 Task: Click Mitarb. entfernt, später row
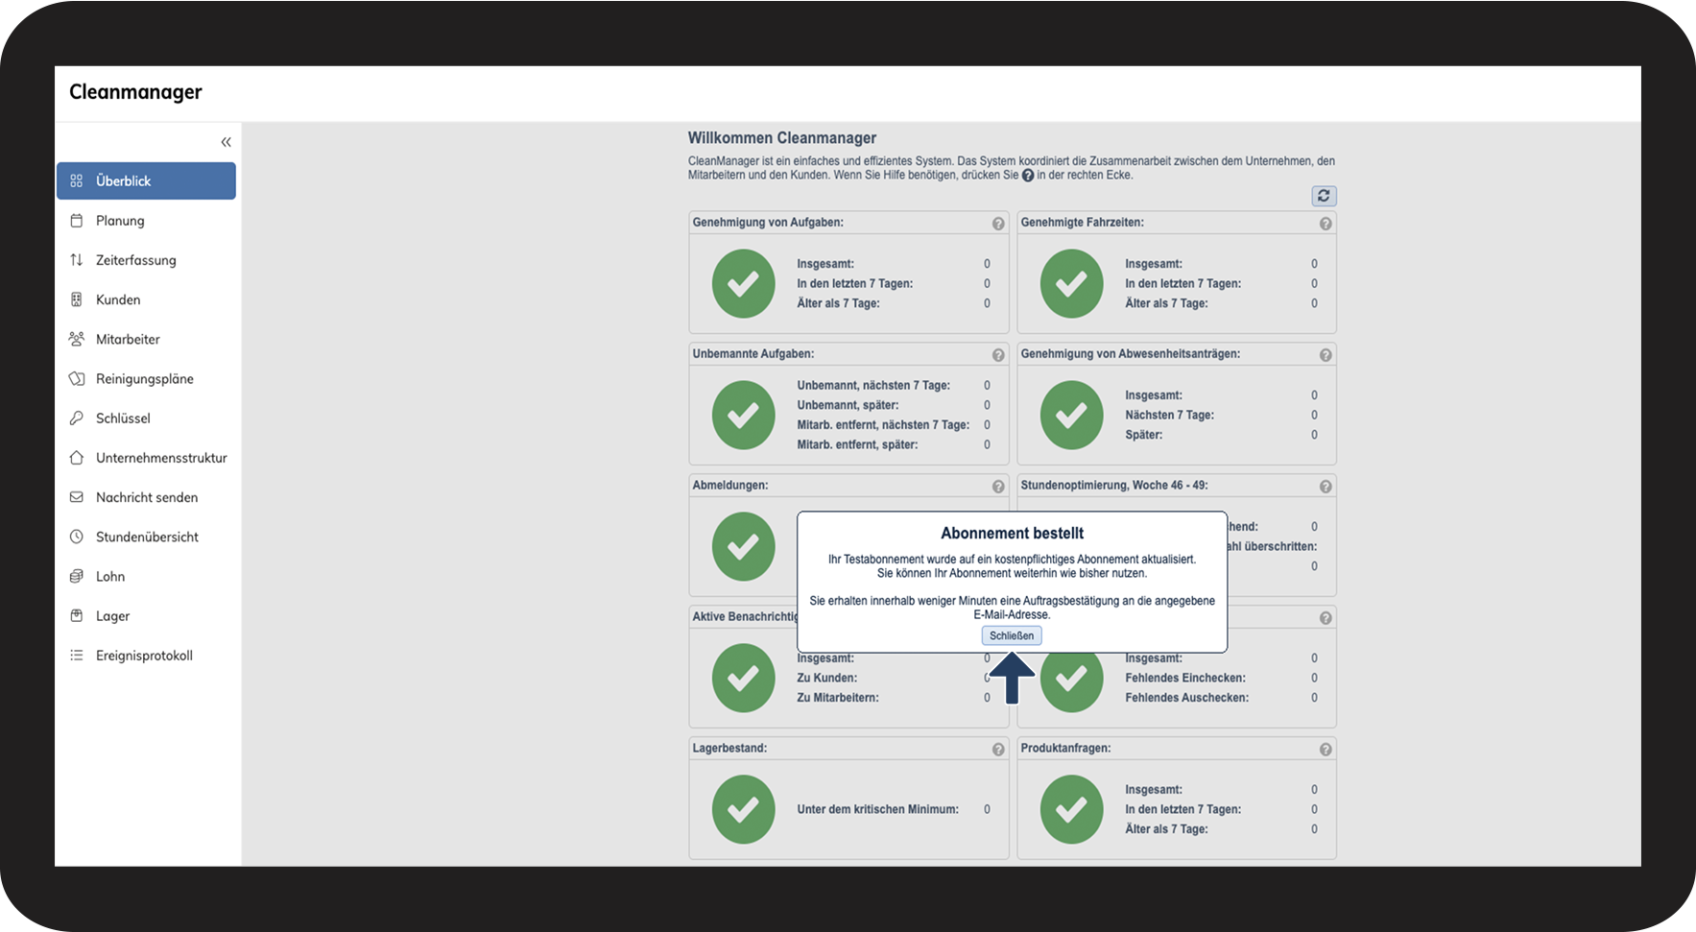click(x=894, y=444)
